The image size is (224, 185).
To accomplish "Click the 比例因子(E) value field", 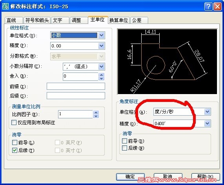I will coord(75,114).
